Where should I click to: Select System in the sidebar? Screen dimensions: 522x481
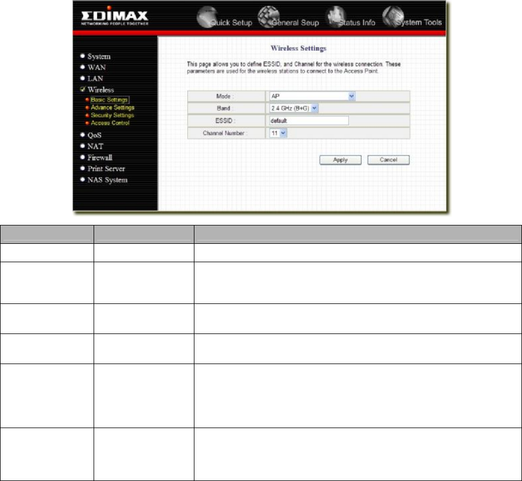[99, 57]
